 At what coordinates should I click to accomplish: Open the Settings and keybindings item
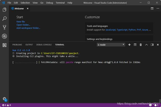(x=119, y=38)
